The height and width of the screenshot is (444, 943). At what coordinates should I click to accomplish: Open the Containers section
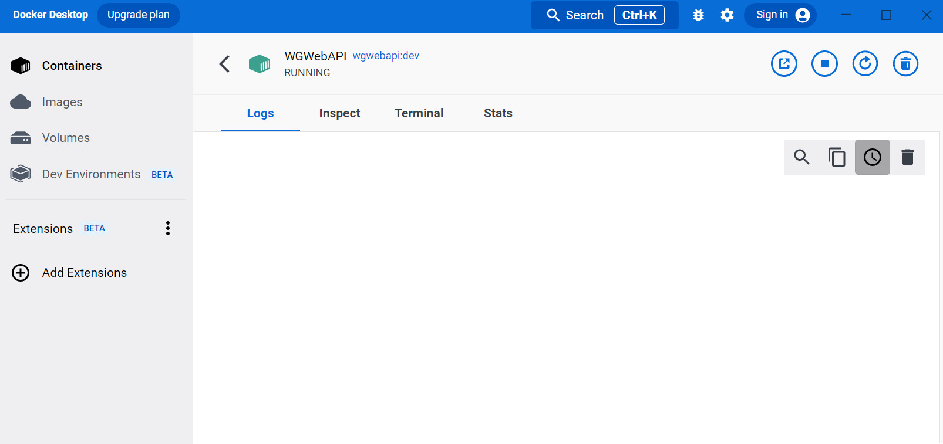(72, 66)
